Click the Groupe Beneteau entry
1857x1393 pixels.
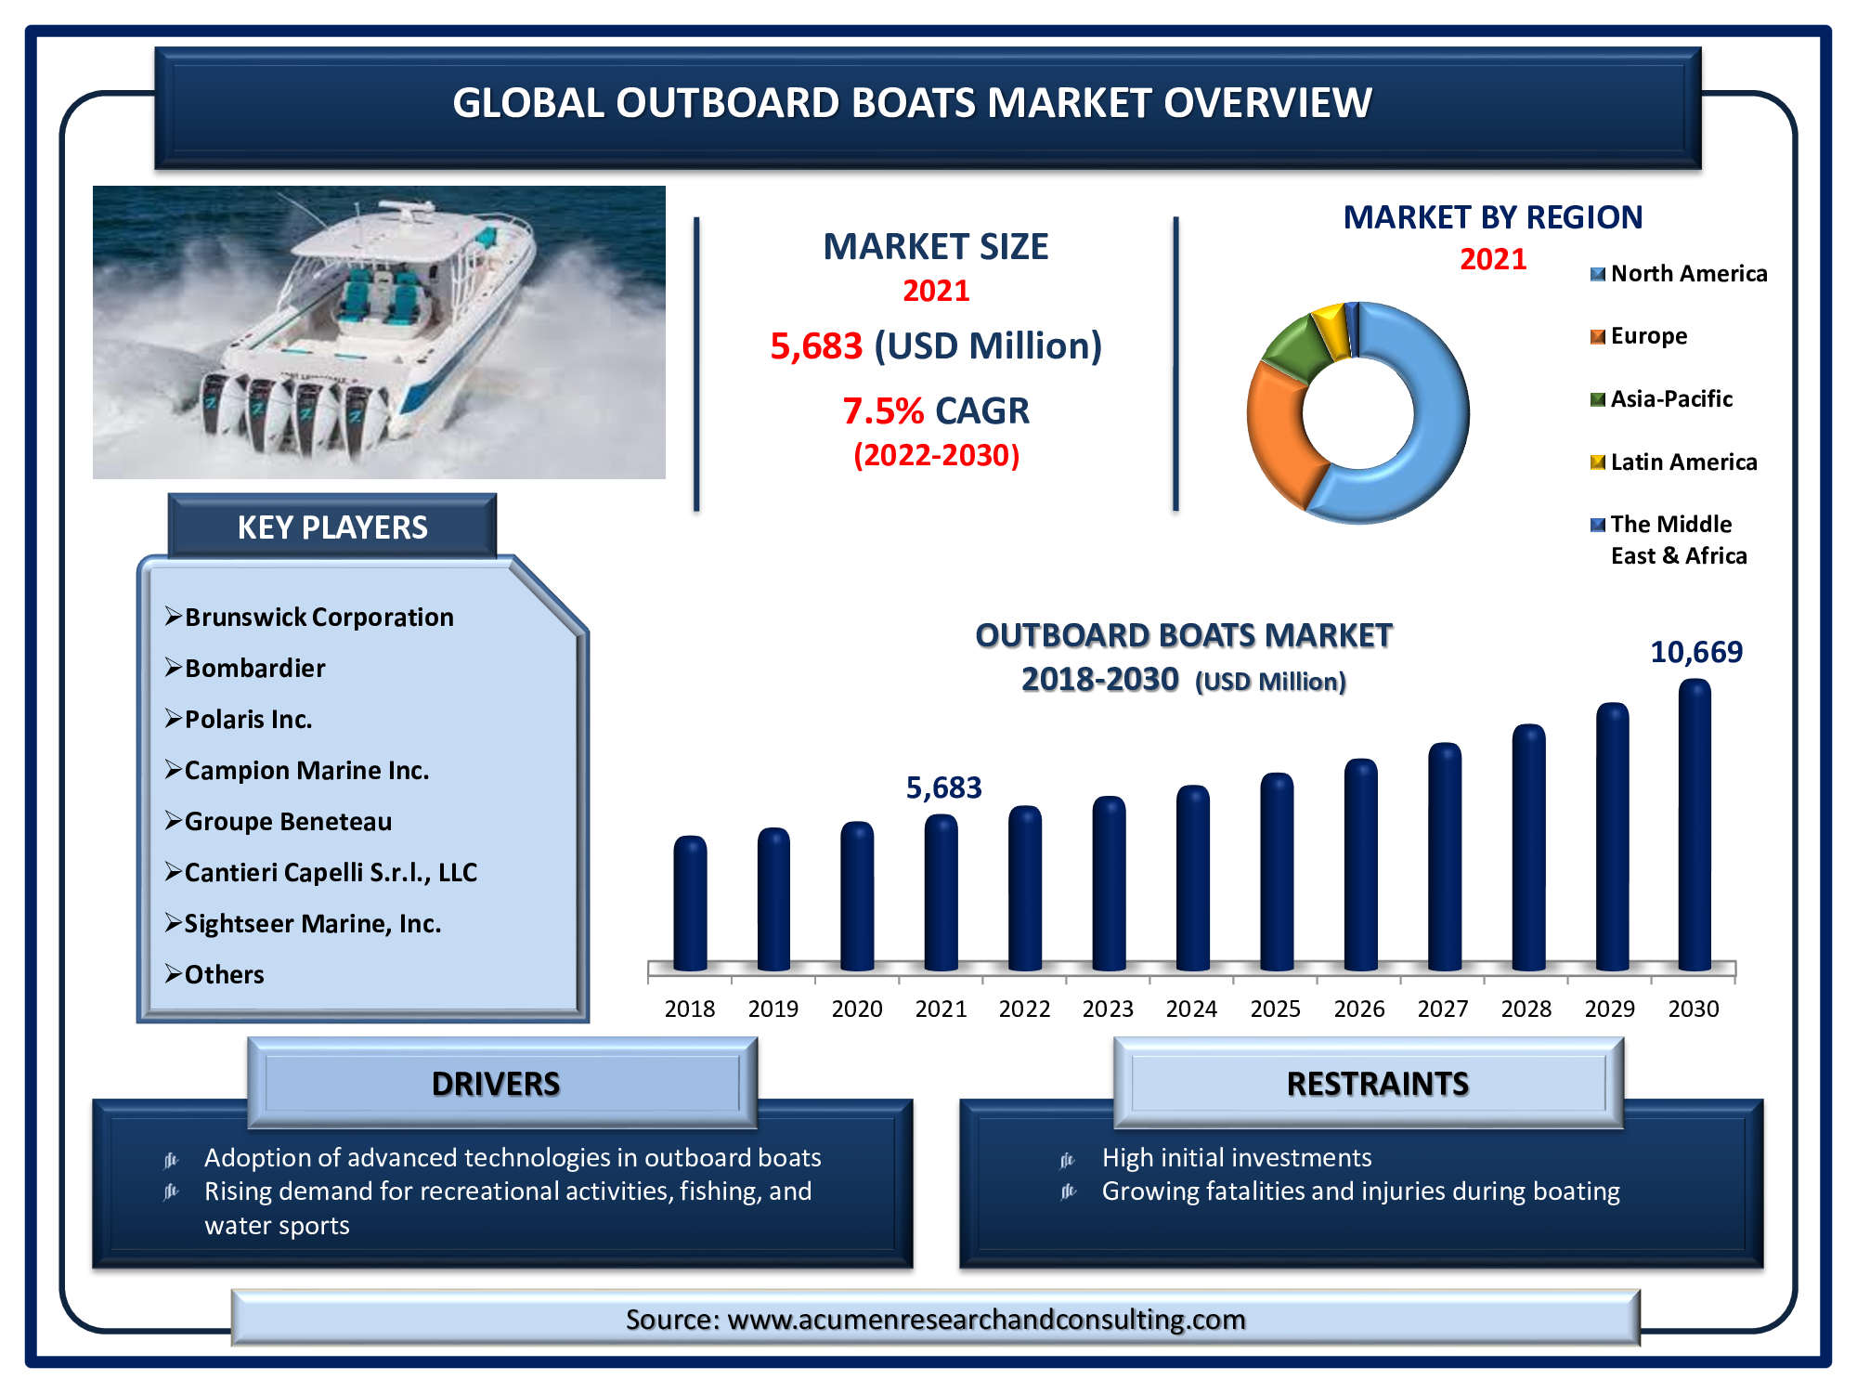289,821
